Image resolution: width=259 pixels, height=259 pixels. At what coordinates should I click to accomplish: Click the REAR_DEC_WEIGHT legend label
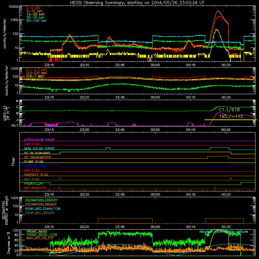(x=40, y=213)
